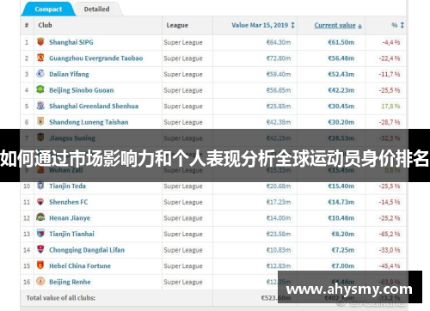The height and width of the screenshot is (311, 430).
Task: Click the Chongqing Dangdai Lifan crest icon
Action: point(40,249)
